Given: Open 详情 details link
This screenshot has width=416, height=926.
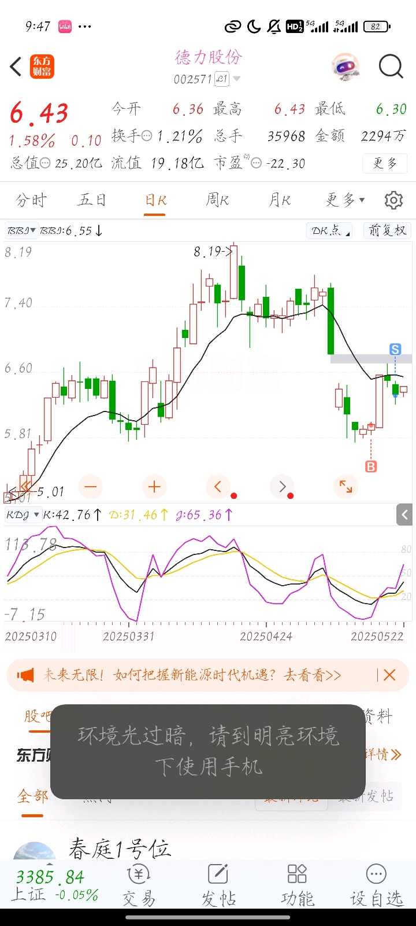Looking at the screenshot, I should coord(382,754).
